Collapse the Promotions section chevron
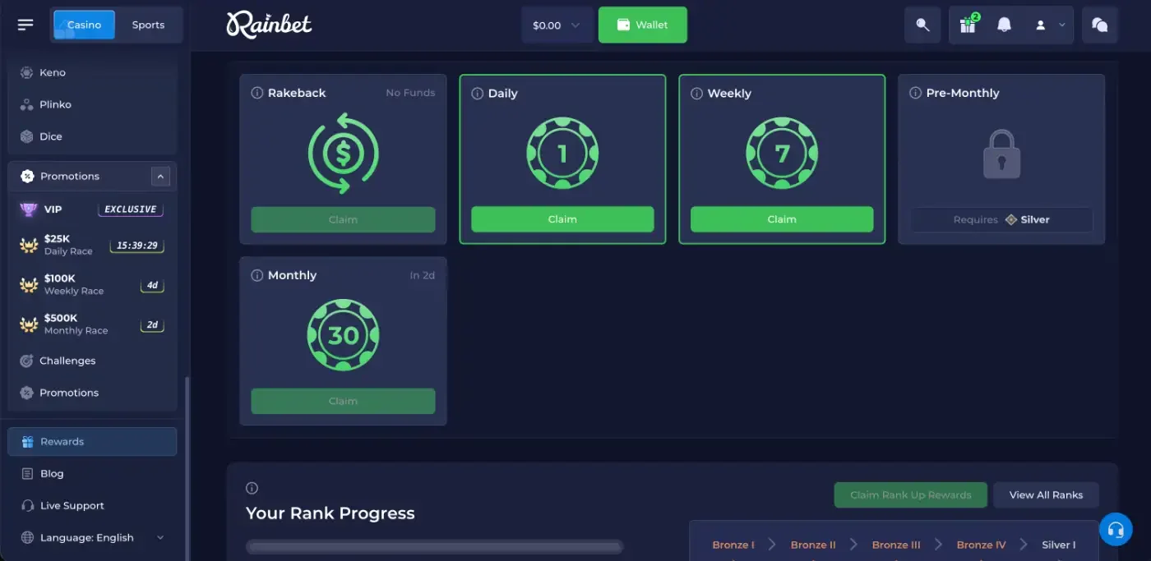Screen dimensions: 1151x561 point(160,177)
